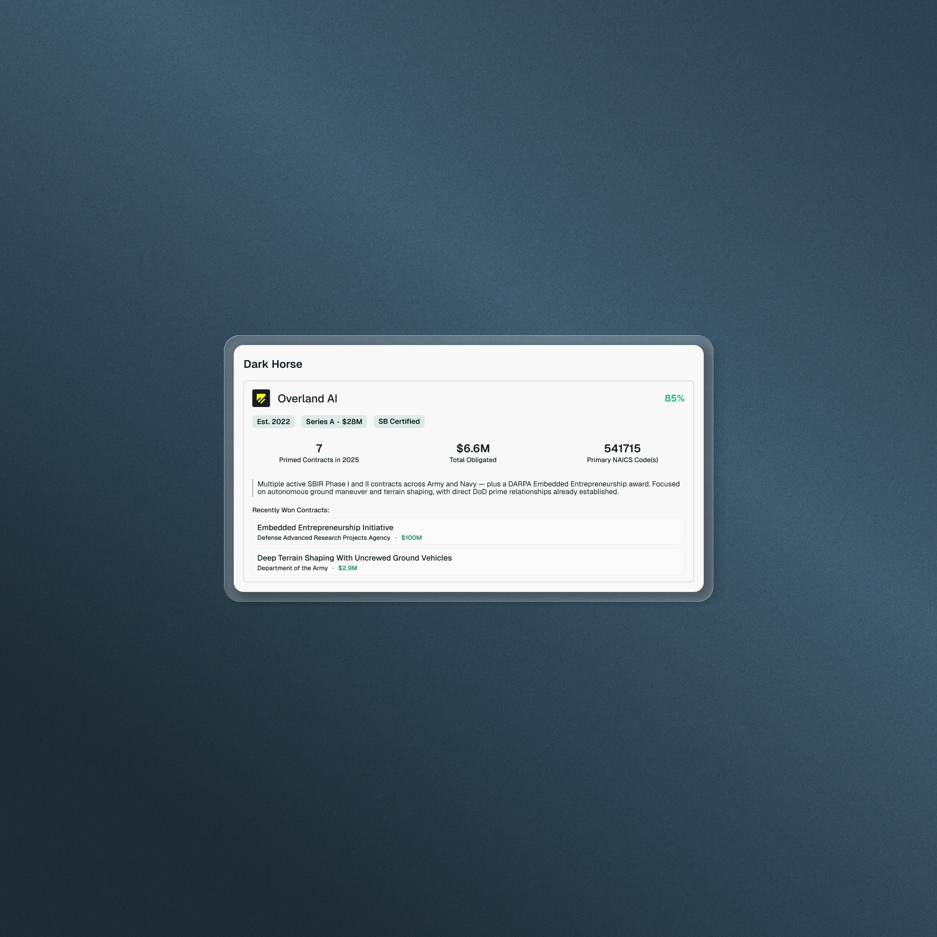Click the SBIR contracts summary paragraph
The height and width of the screenshot is (937, 937).
[468, 488]
